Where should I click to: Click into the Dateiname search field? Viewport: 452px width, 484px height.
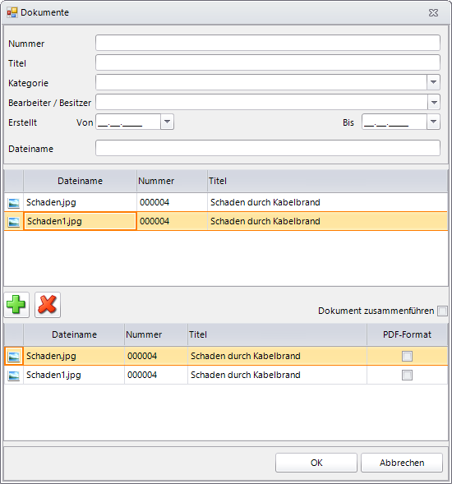(x=268, y=148)
